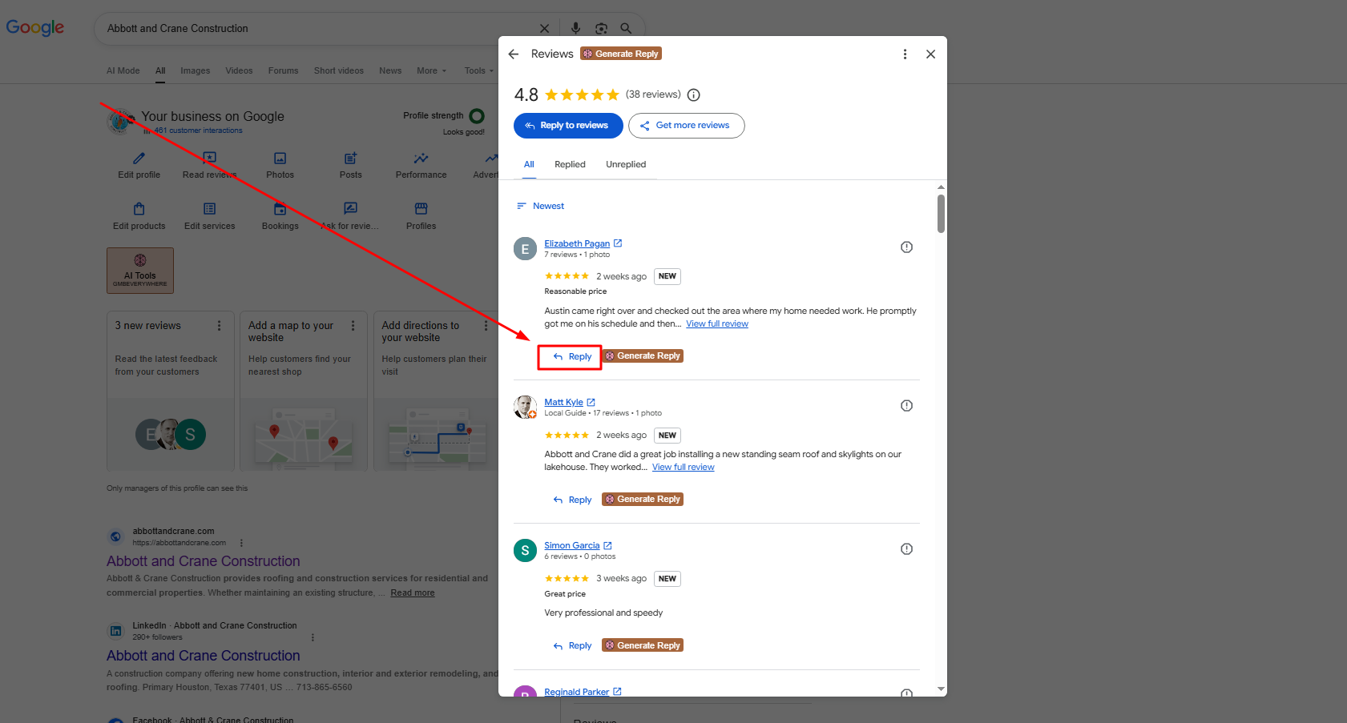Click the reviews panel scrollbar
Viewport: 1347px width, 723px height.
941,214
